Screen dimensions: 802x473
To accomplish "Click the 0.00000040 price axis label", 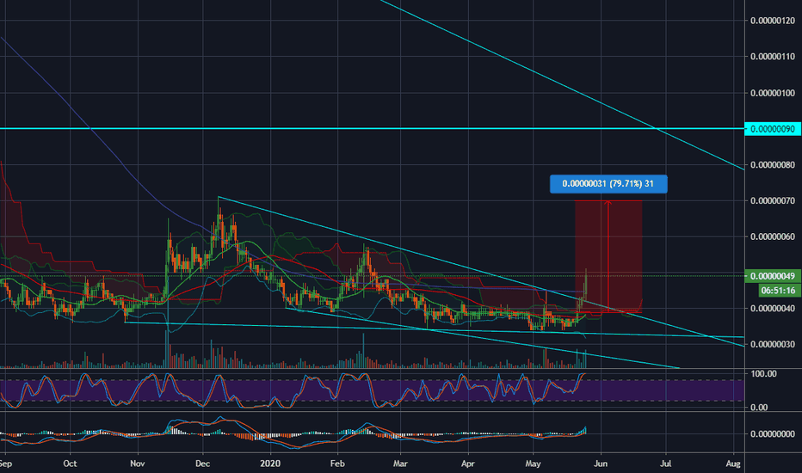I will [x=773, y=309].
